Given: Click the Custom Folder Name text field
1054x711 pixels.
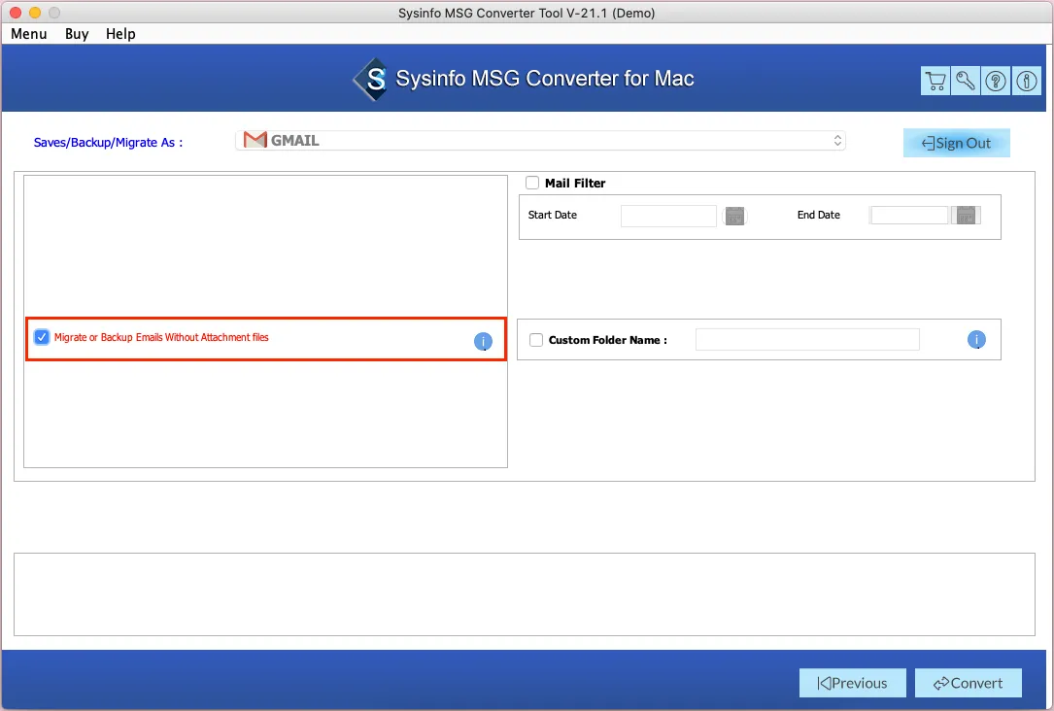Looking at the screenshot, I should point(806,340).
